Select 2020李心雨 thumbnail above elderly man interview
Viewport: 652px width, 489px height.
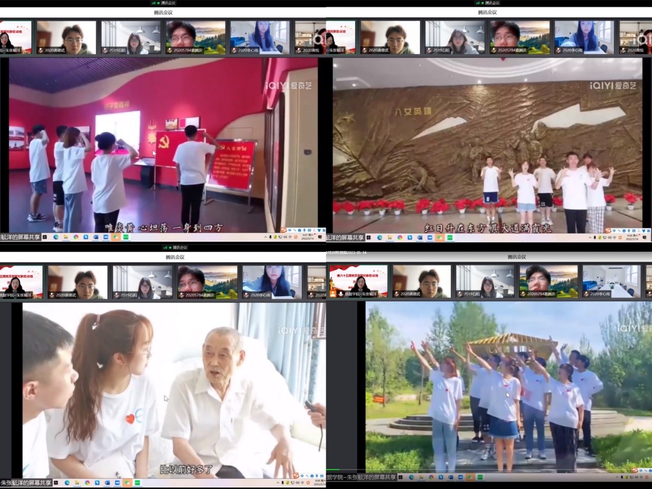pyautogui.click(x=272, y=282)
